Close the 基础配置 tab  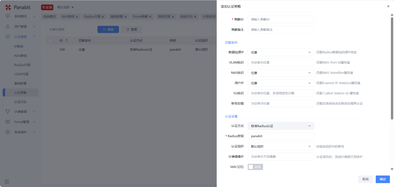(x=125, y=16)
